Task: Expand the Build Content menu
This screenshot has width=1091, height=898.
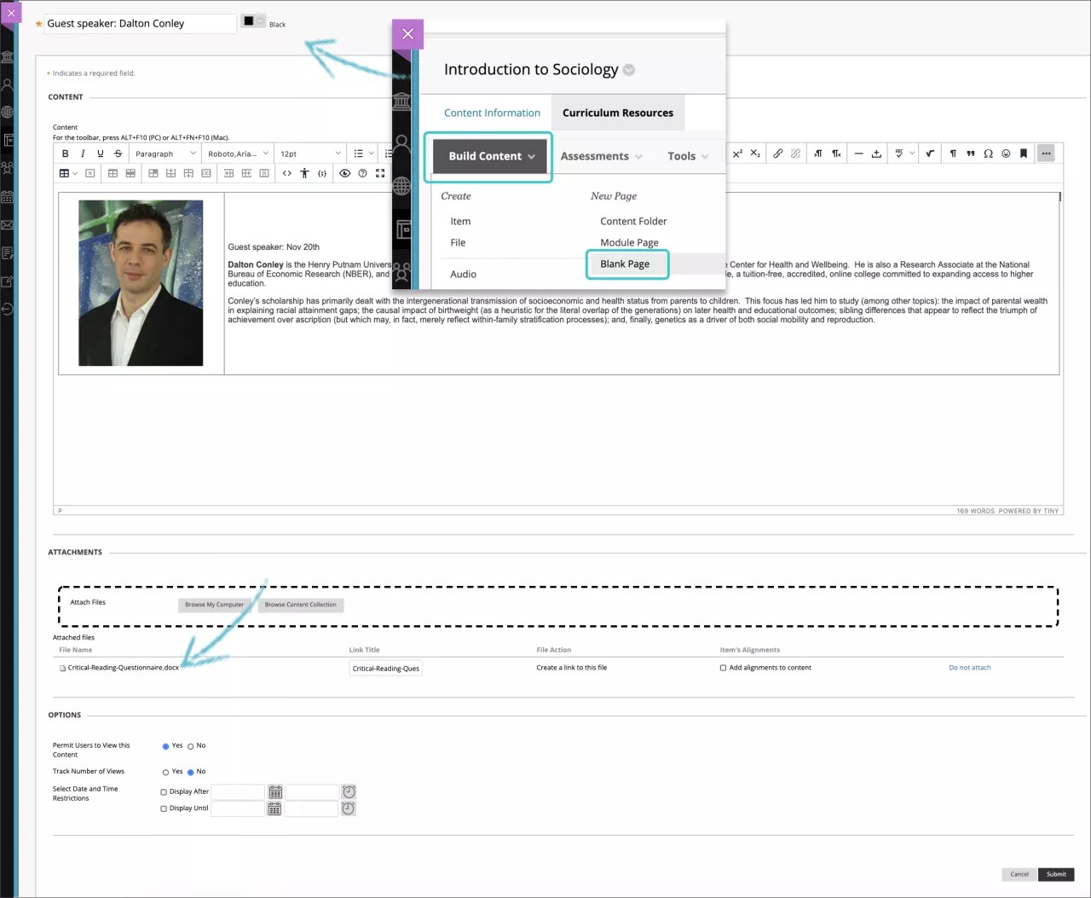Action: (491, 156)
